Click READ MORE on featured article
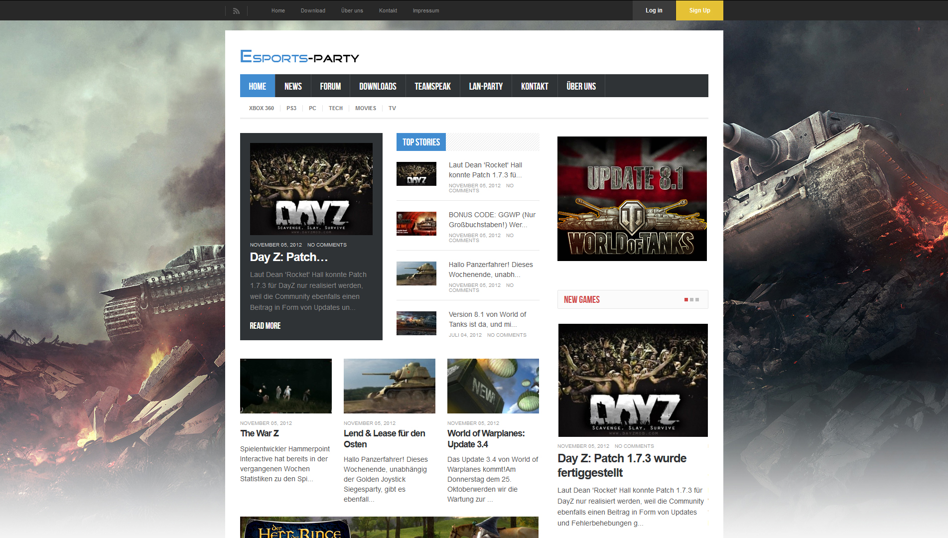The image size is (948, 538). [x=265, y=326]
